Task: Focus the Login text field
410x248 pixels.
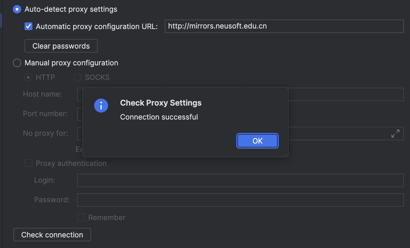Action: (240, 180)
